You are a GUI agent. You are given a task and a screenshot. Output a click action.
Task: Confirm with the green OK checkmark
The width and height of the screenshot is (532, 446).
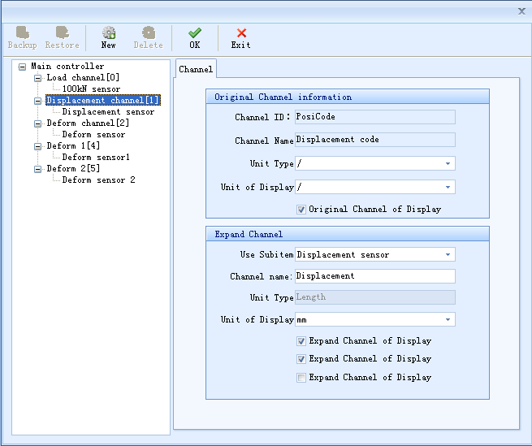pyautogui.click(x=195, y=37)
